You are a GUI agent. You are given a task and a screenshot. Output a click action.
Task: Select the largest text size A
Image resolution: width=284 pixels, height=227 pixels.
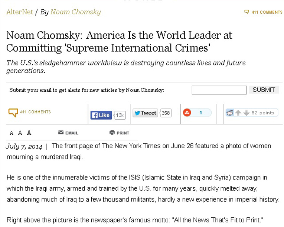[29, 133]
